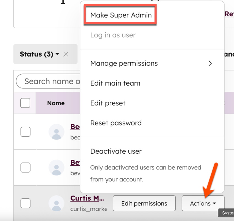This screenshot has height=221, width=234.
Task: Toggle the select-all checkbox in Name header
Action: (x=25, y=103)
